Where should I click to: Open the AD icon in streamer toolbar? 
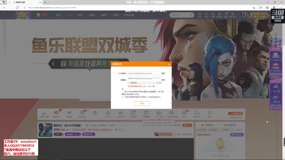point(82,113)
